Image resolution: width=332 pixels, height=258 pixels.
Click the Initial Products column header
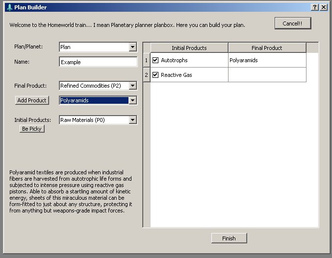pos(189,48)
